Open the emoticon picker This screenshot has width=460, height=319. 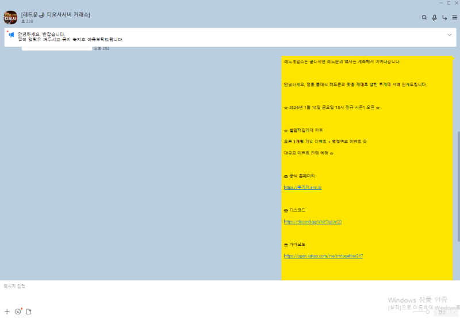(x=18, y=312)
